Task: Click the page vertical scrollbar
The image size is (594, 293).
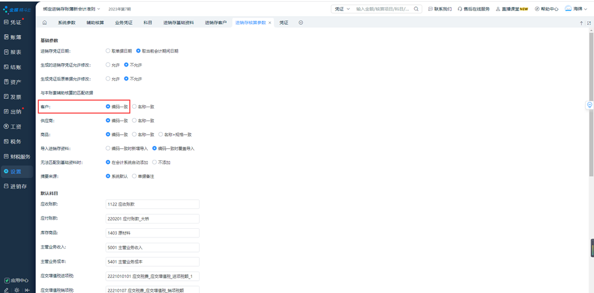Action: click(591, 104)
